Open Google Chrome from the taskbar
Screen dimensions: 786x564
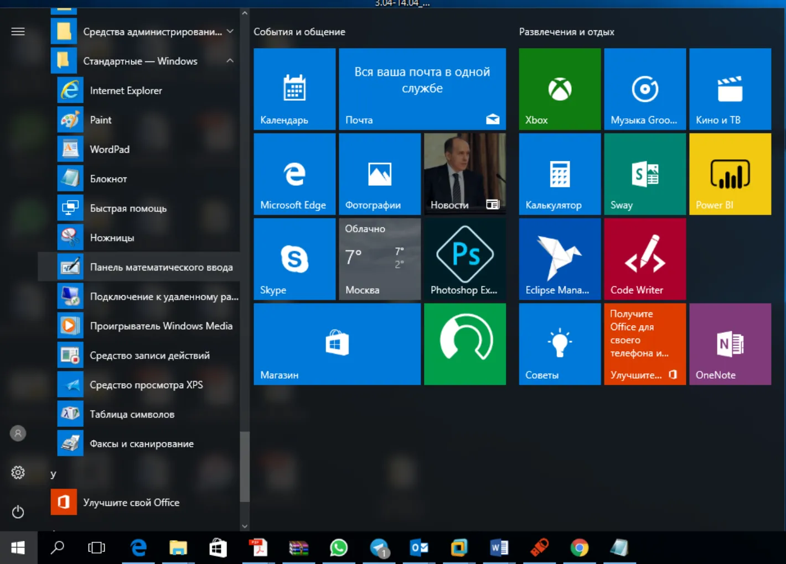580,548
